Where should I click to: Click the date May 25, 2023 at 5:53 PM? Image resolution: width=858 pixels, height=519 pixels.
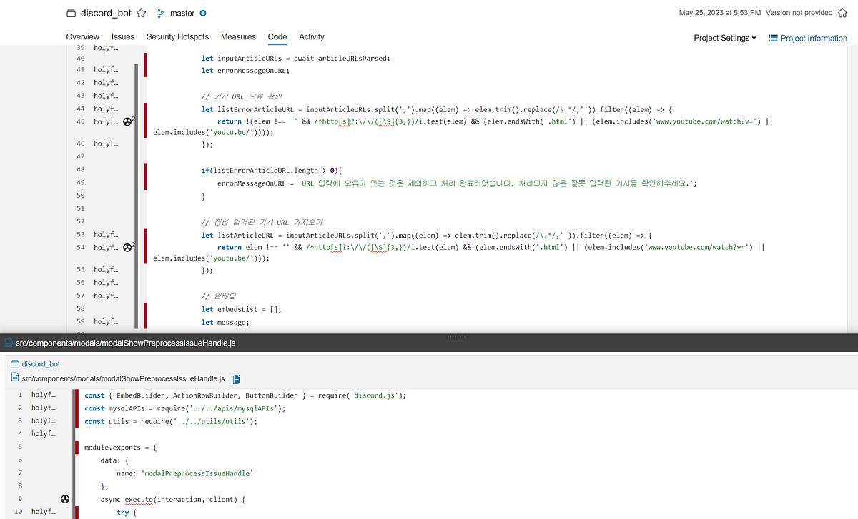[x=719, y=13]
